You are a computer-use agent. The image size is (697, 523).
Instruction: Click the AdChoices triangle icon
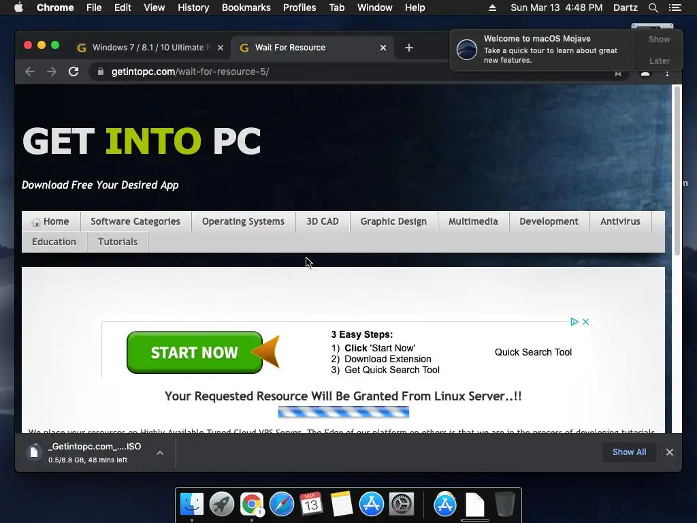pos(574,321)
